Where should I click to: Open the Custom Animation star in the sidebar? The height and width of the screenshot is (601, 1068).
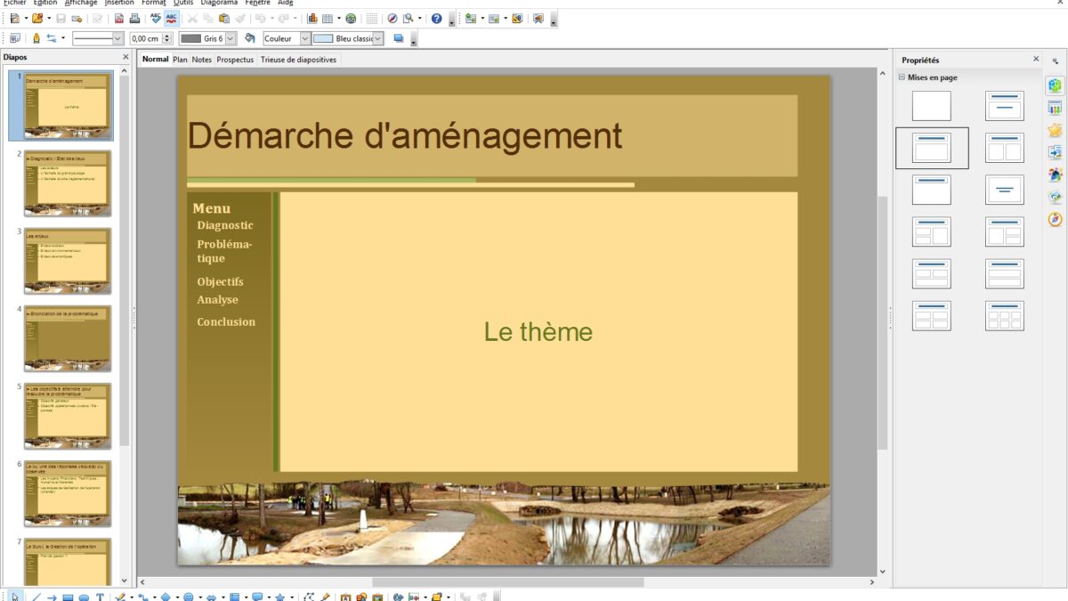click(x=1056, y=130)
